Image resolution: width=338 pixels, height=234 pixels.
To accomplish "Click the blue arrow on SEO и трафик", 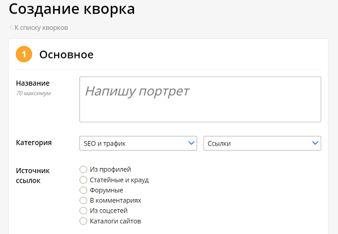I will (x=191, y=143).
